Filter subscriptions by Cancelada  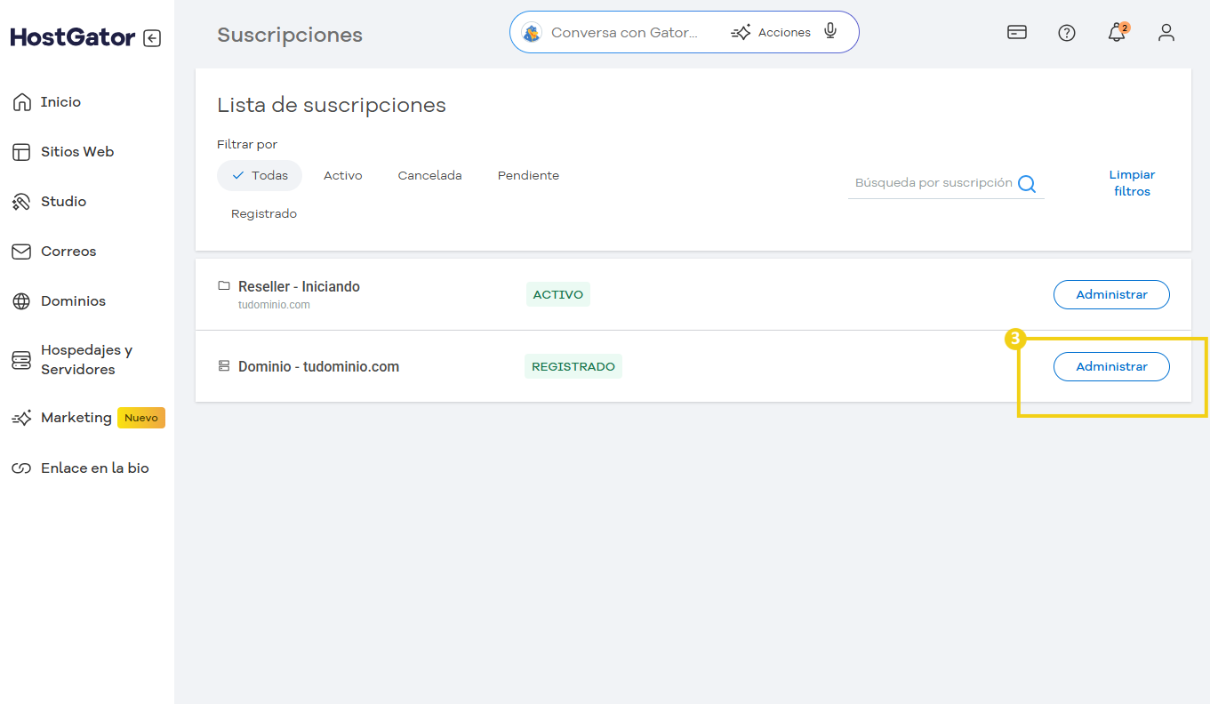pos(429,176)
